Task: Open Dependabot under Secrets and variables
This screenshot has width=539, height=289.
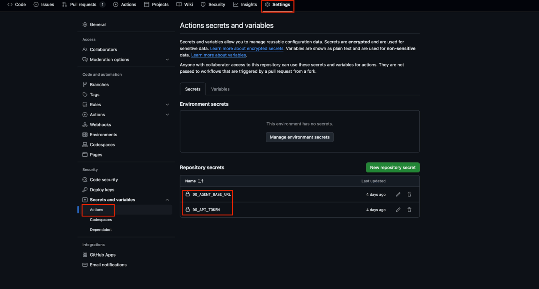Action: coord(101,230)
